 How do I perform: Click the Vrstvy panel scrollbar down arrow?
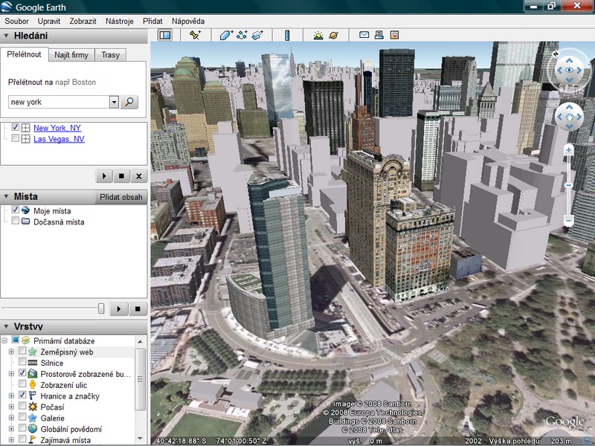(x=140, y=439)
